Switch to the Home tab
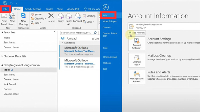 [x=17, y=9]
